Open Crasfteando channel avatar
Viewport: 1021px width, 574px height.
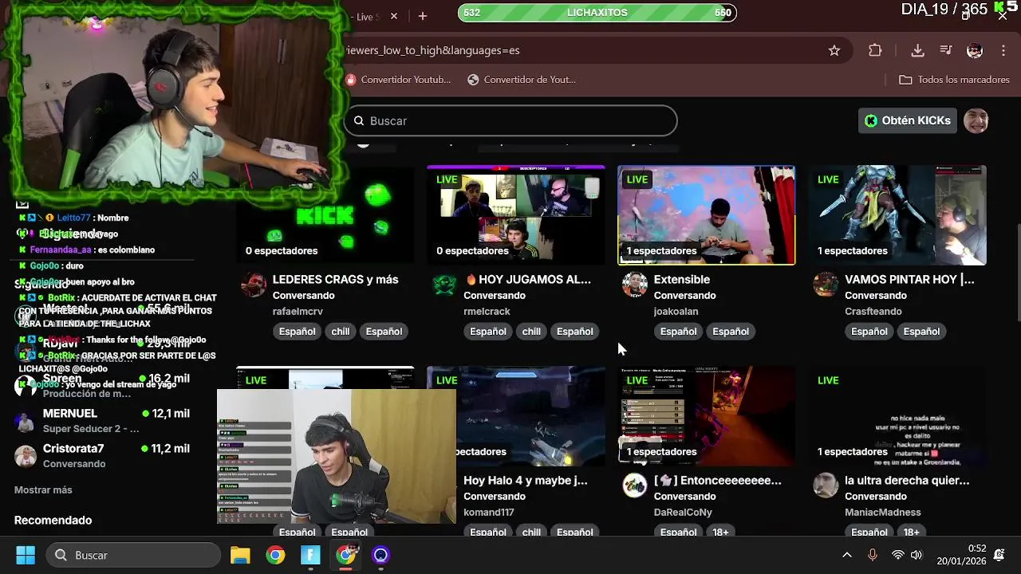coord(826,285)
